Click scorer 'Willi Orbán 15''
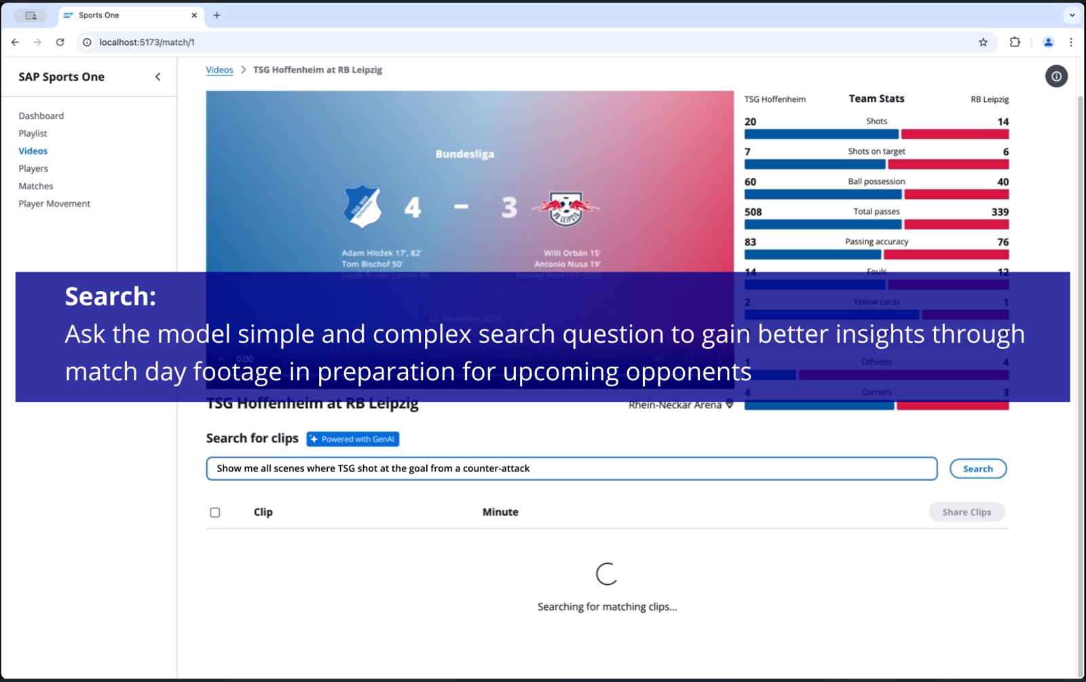This screenshot has height=682, width=1086. [x=572, y=253]
